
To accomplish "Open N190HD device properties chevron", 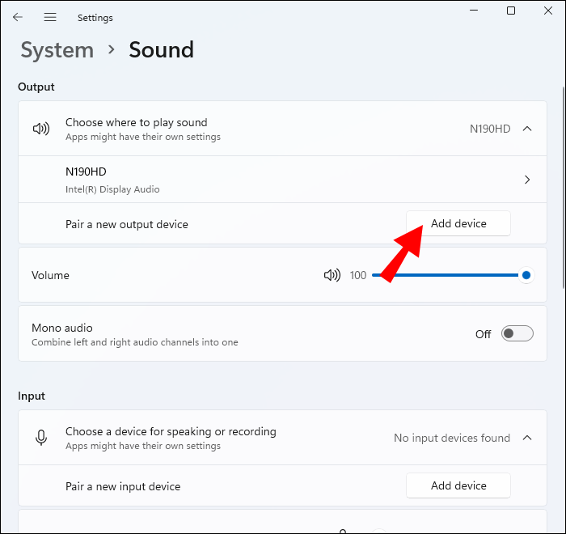I will coord(527,180).
